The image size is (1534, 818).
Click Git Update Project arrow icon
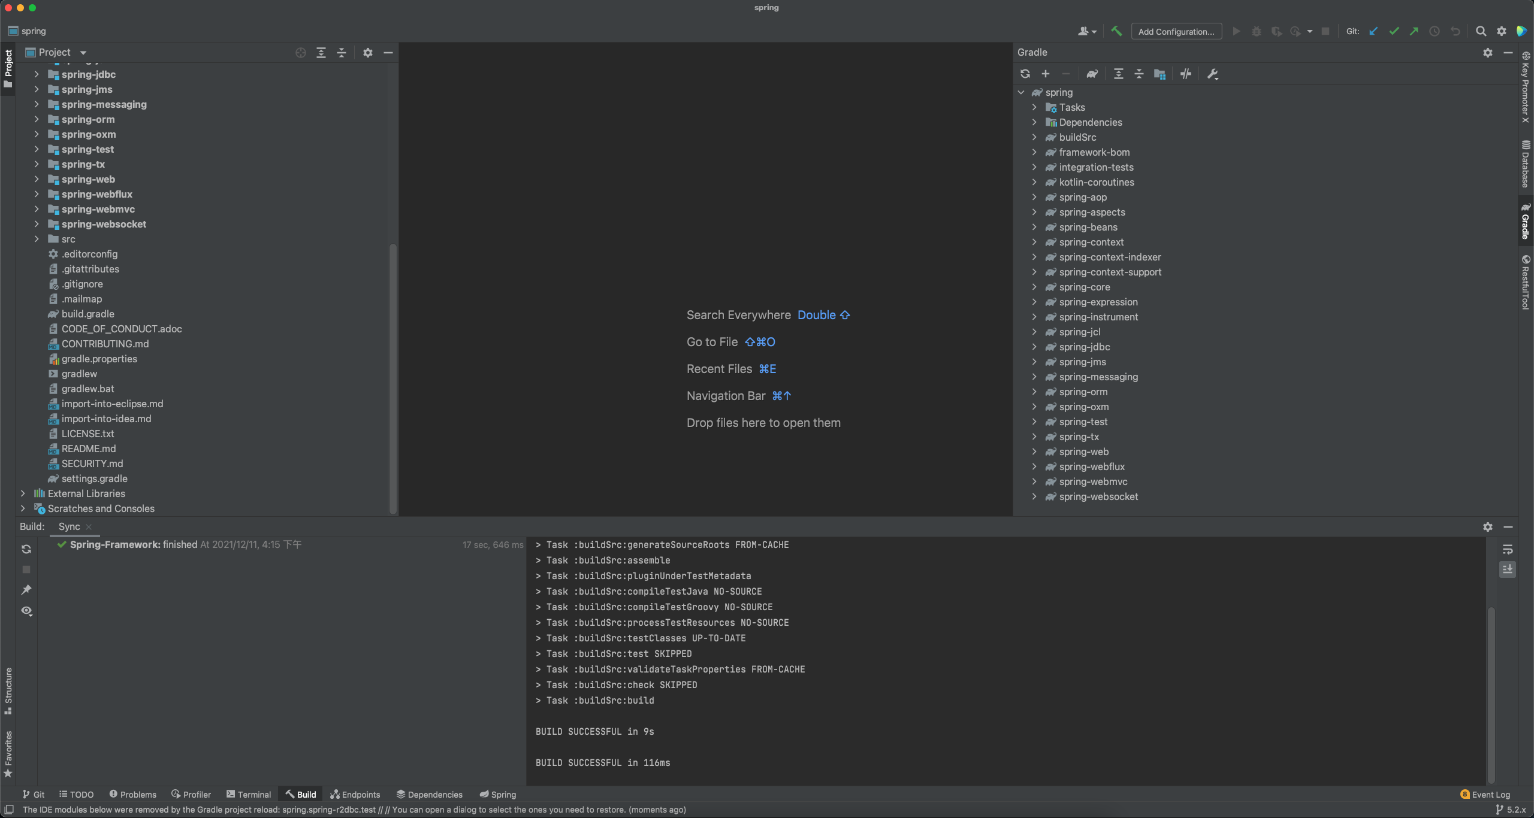pos(1373,31)
